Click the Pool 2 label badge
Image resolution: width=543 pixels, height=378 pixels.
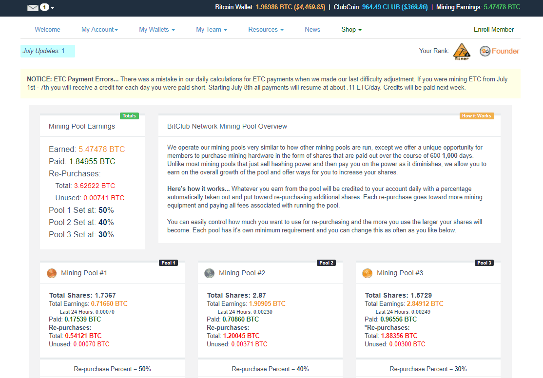[x=326, y=263]
